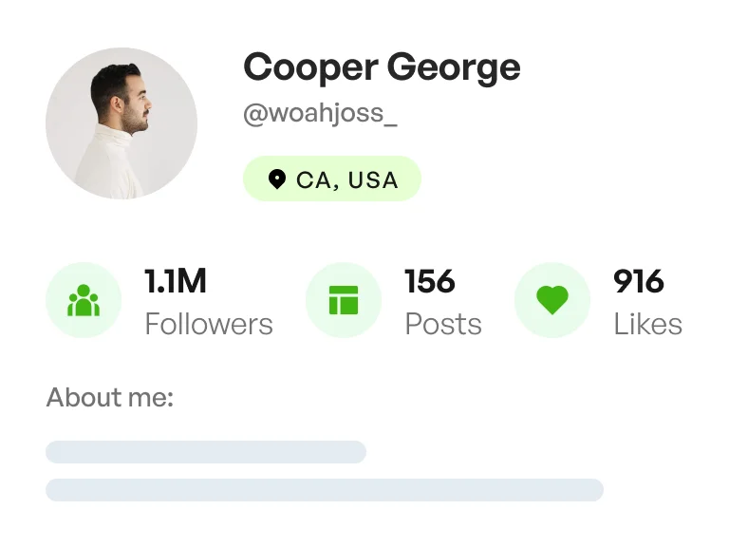Click the name Cooper George
This screenshot has height=547, width=729.
coord(382,68)
